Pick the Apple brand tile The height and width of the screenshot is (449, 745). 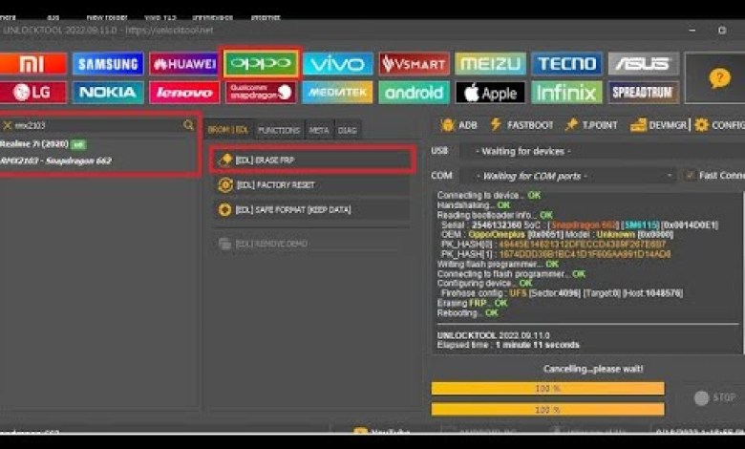[490, 93]
